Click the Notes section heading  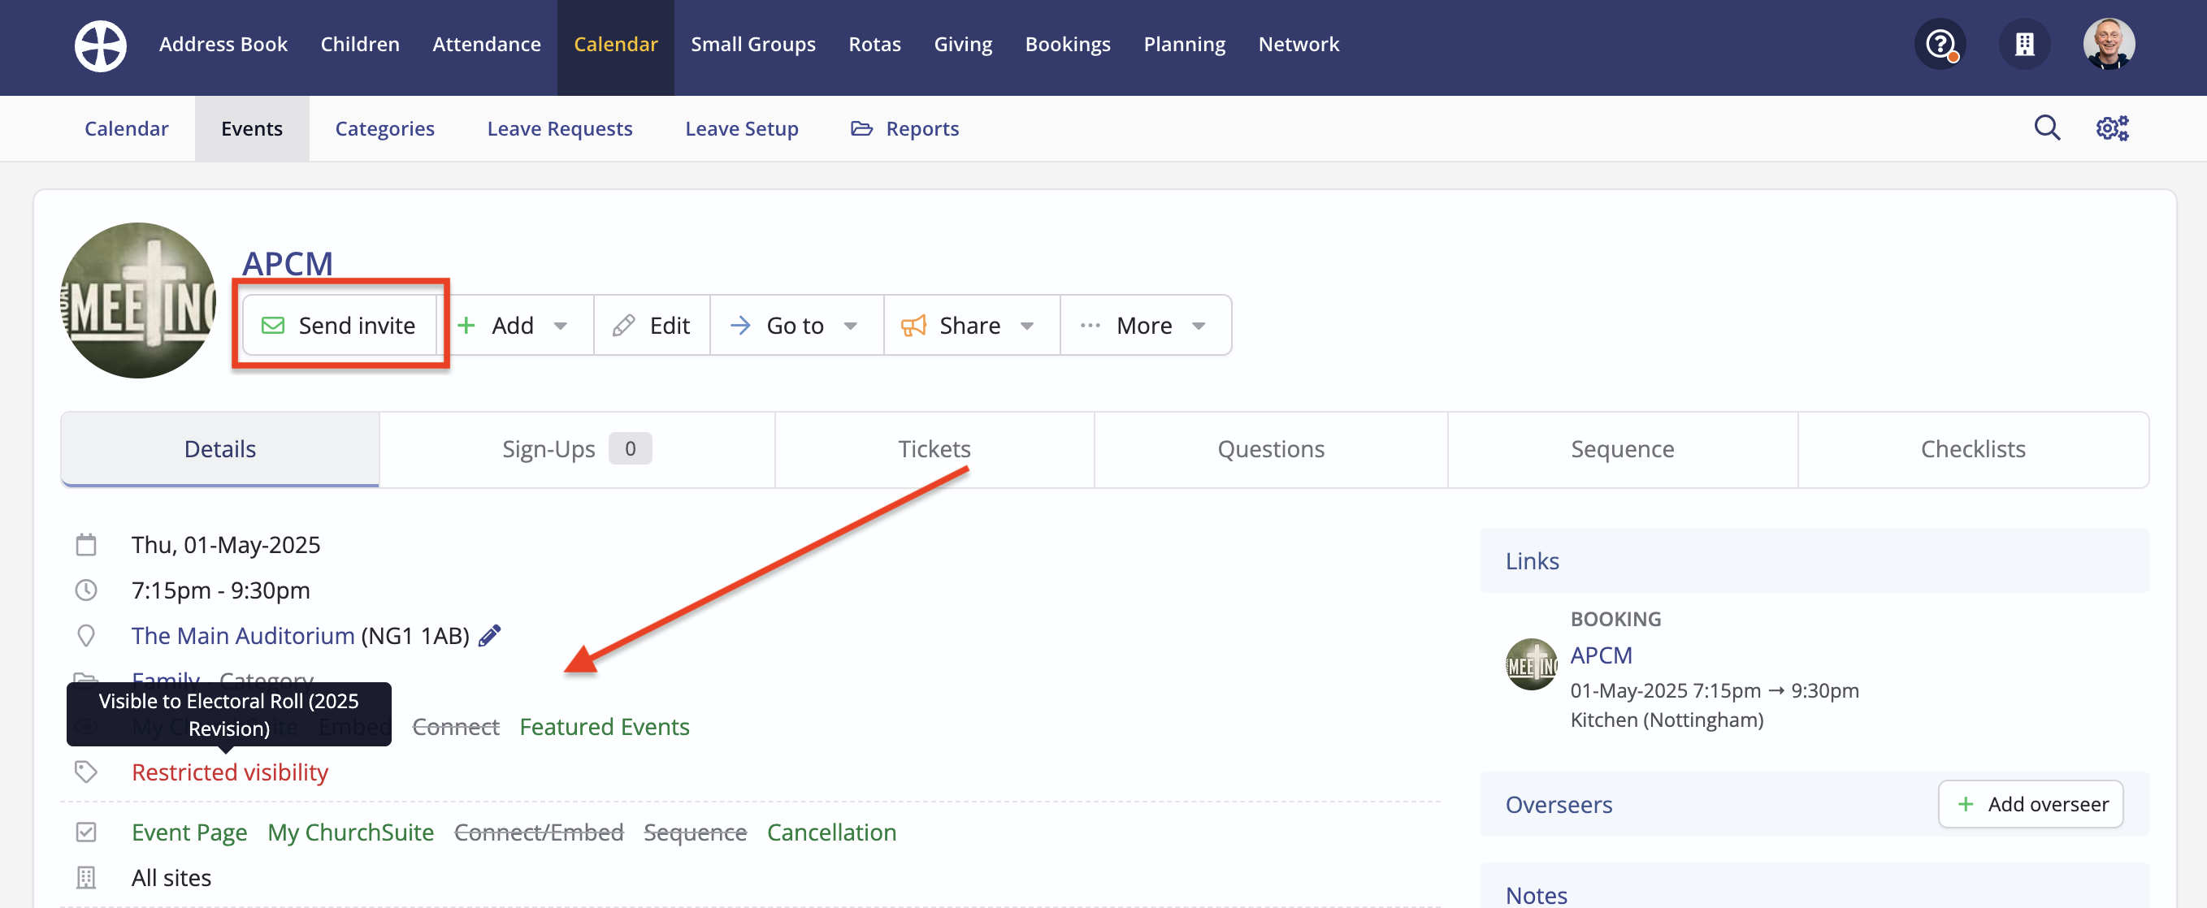pos(1536,895)
